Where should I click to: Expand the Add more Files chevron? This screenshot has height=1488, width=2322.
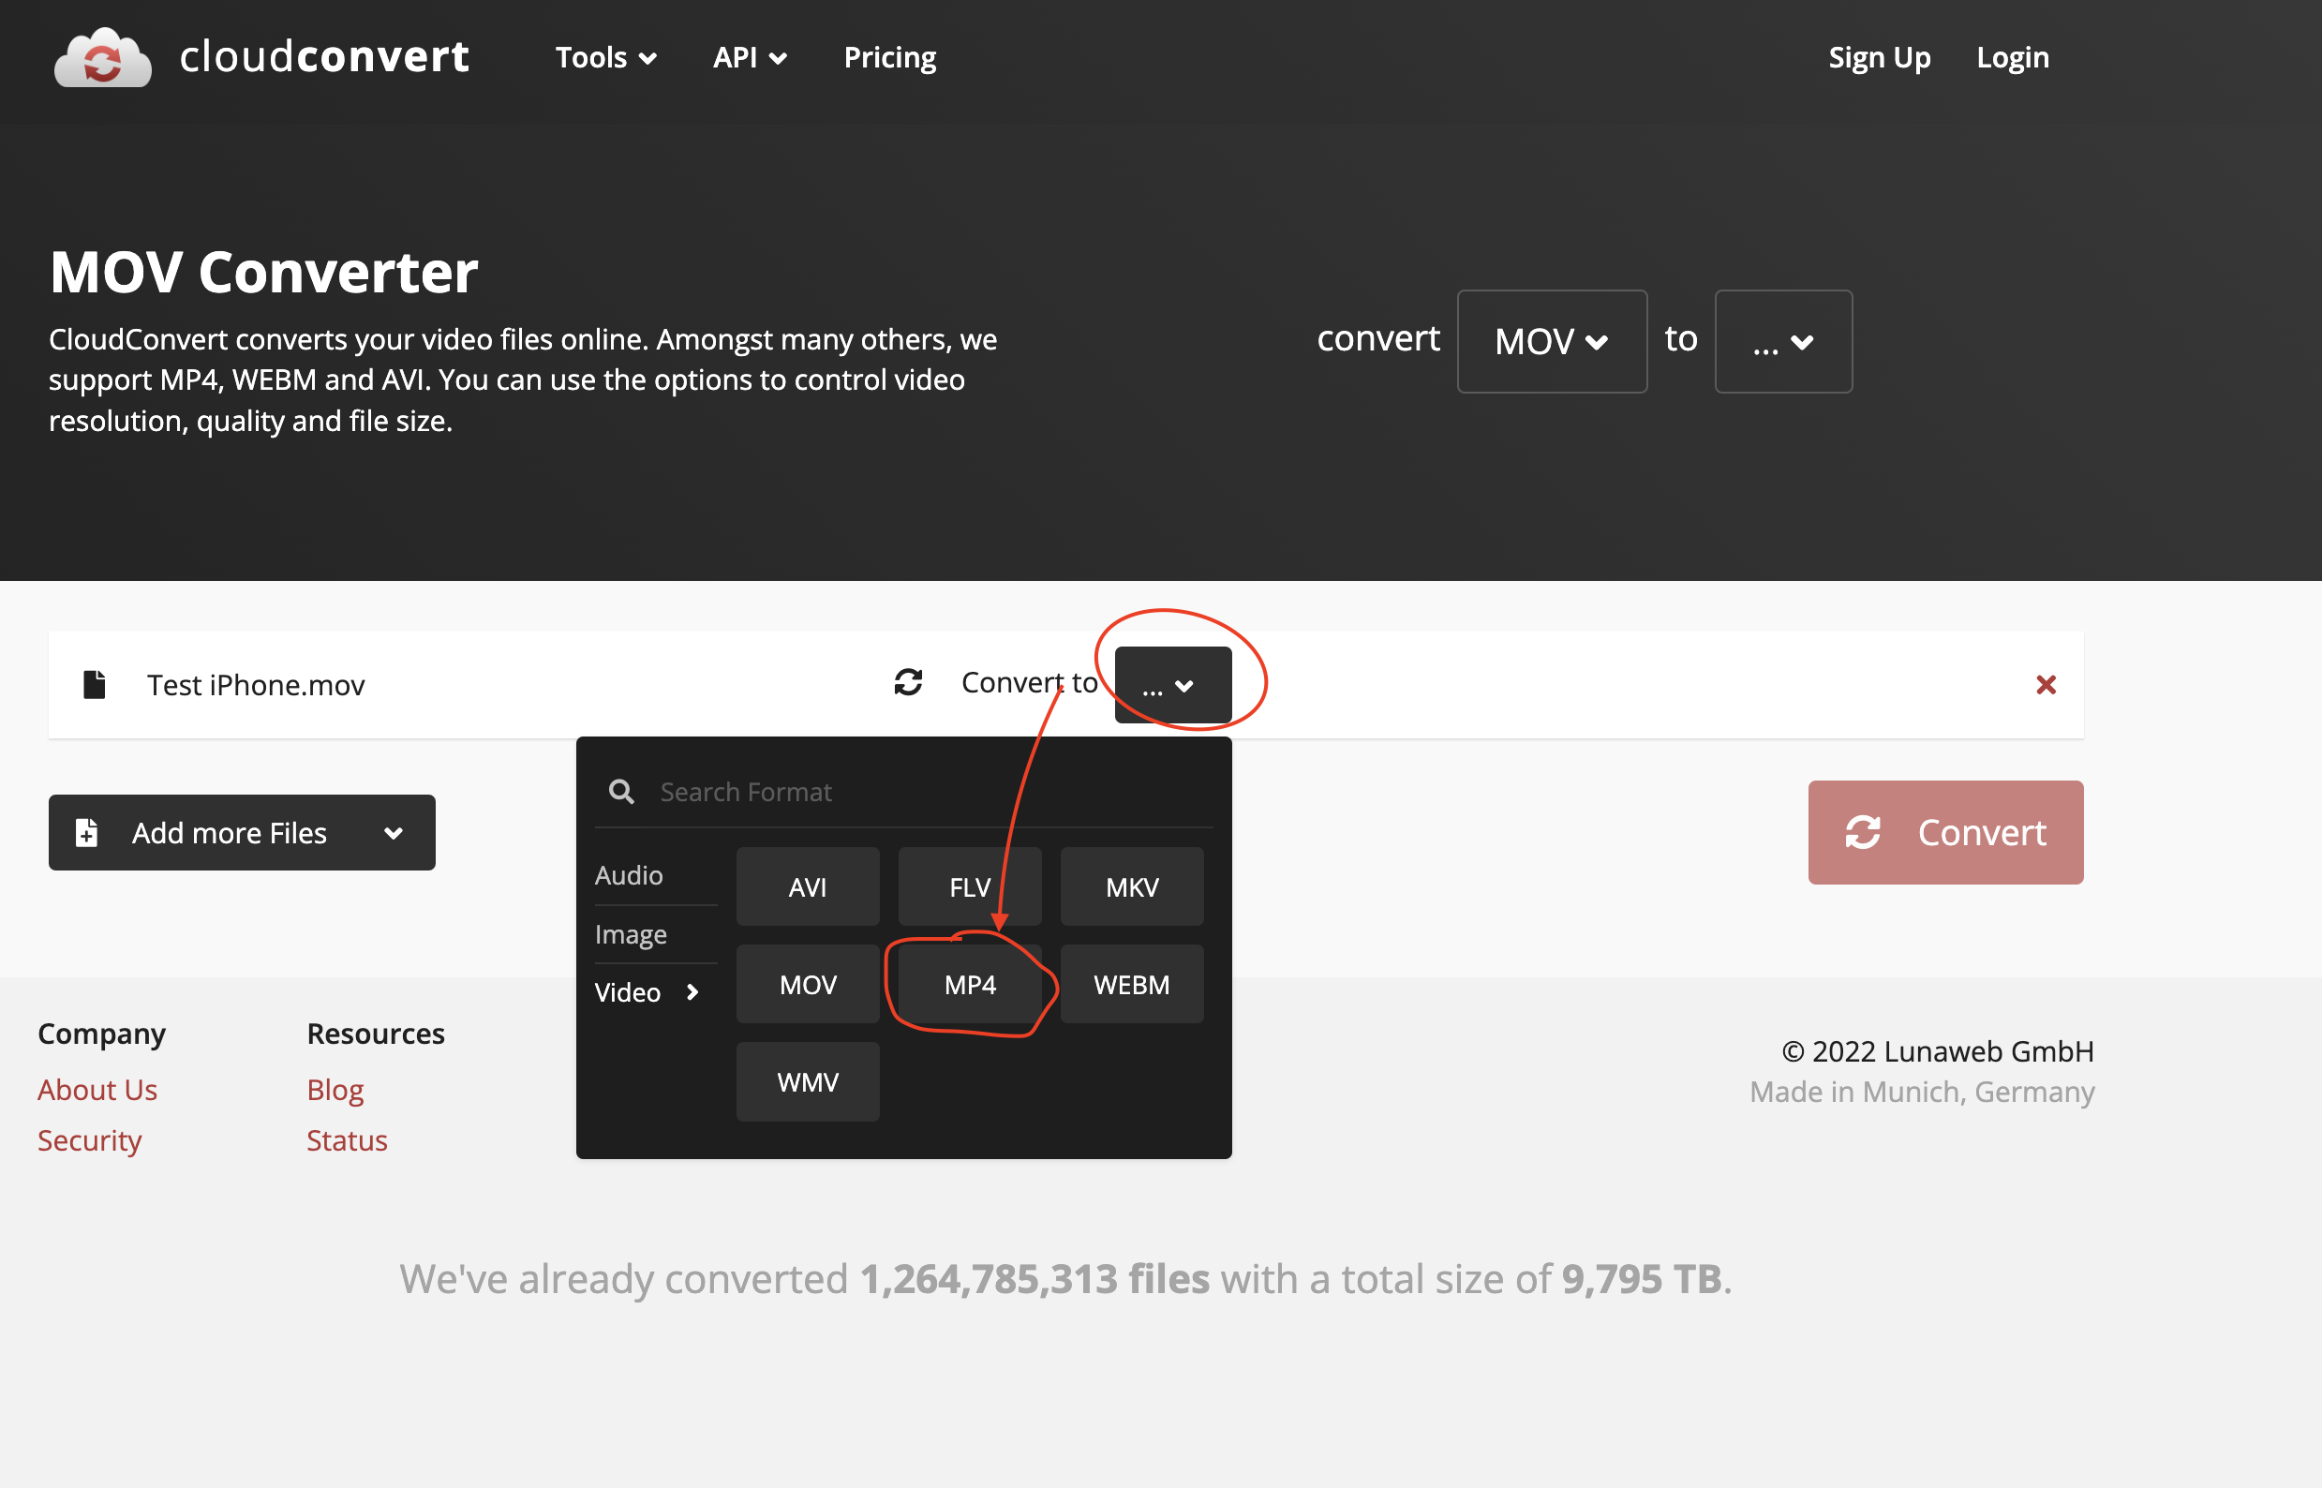[394, 833]
